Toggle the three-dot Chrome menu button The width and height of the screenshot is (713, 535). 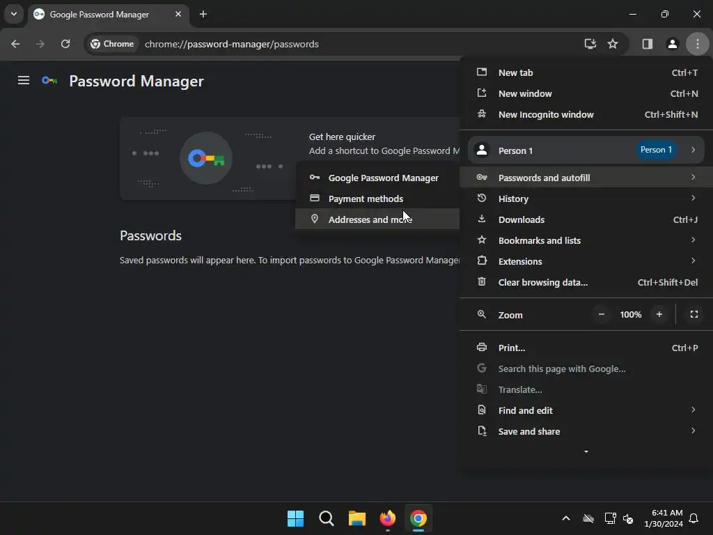click(x=698, y=44)
